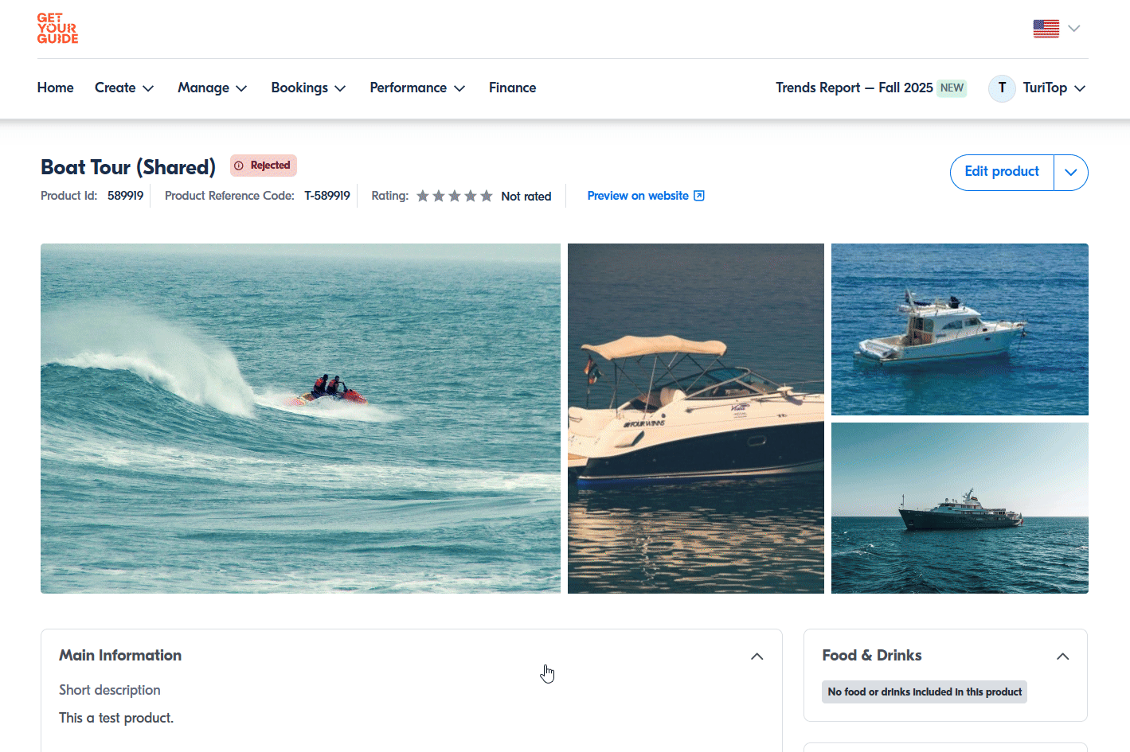Viewport: 1130px width, 752px height.
Task: Open the large yacht photo thumbnail
Action: tap(960, 508)
